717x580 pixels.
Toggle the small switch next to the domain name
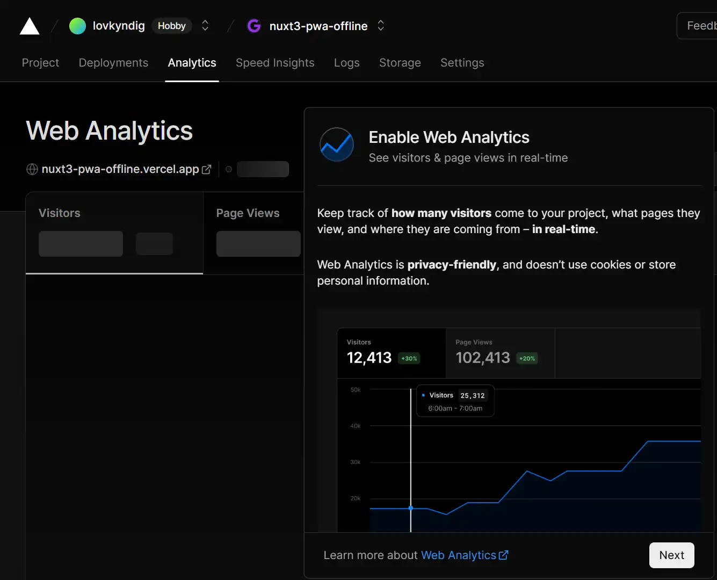point(228,169)
